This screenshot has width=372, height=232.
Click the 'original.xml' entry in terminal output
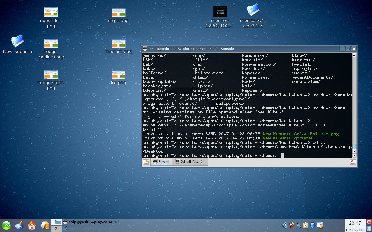coord(158,103)
